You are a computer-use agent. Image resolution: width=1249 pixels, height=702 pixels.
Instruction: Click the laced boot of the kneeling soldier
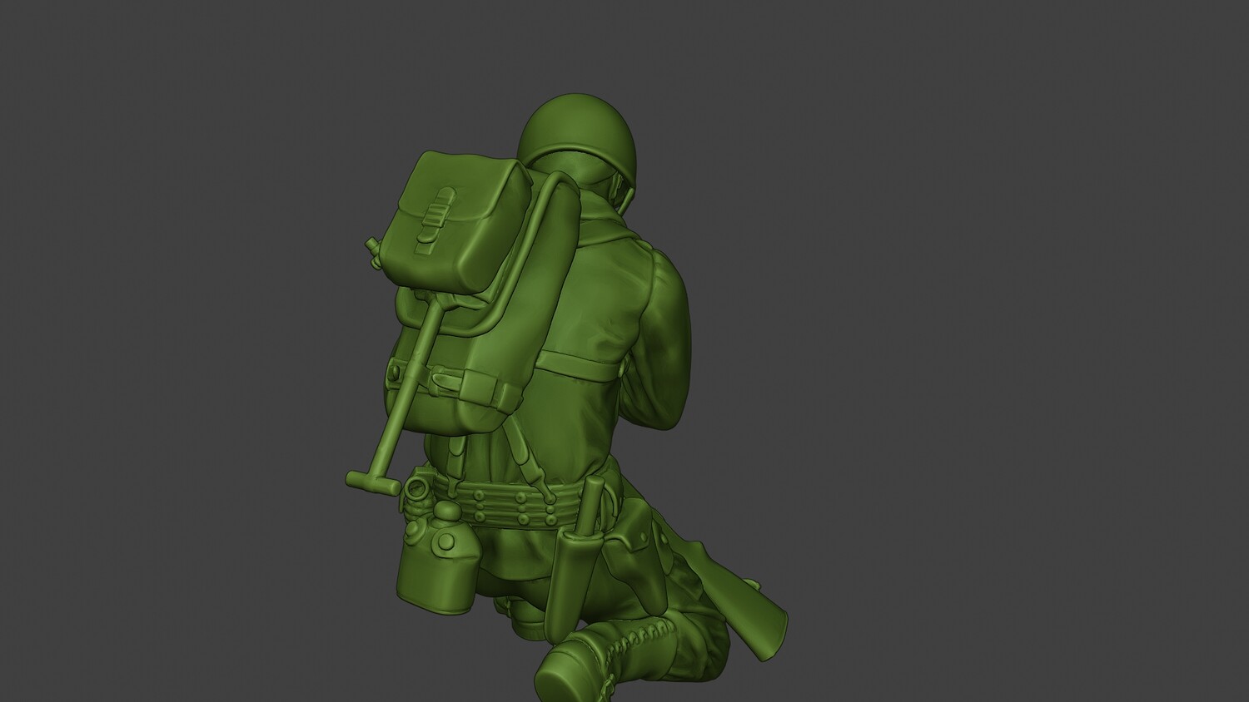point(612,660)
